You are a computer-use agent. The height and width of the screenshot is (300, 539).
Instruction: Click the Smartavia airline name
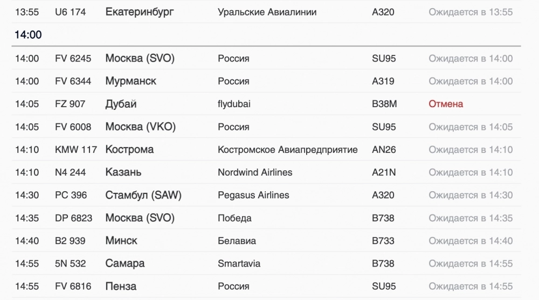coord(239,264)
